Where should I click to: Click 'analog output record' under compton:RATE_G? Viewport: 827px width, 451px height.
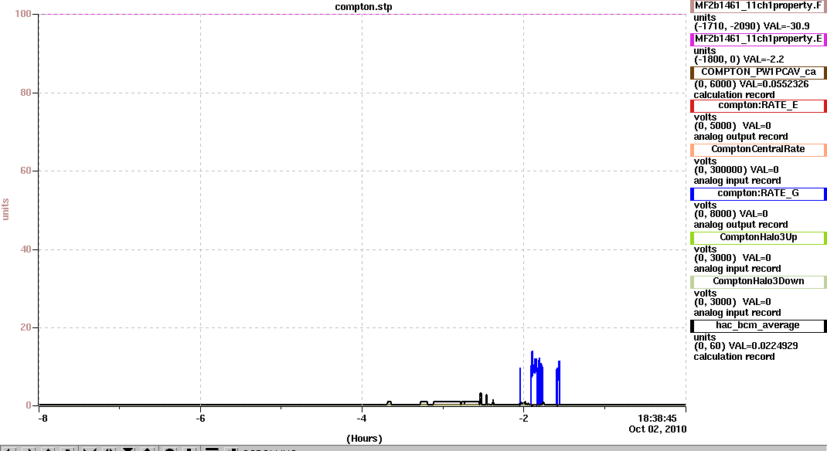pos(740,225)
